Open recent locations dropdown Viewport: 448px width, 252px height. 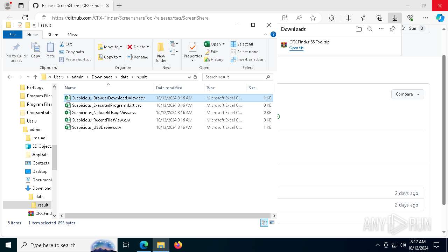tap(28, 77)
